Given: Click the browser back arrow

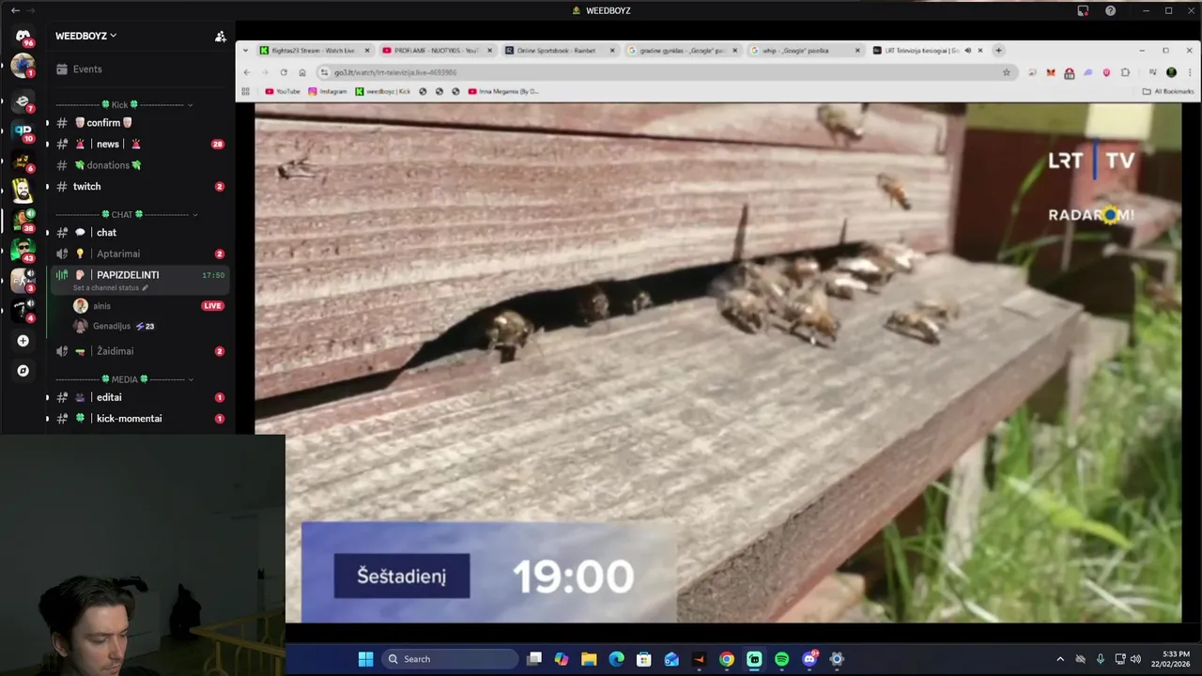Looking at the screenshot, I should [x=247, y=72].
